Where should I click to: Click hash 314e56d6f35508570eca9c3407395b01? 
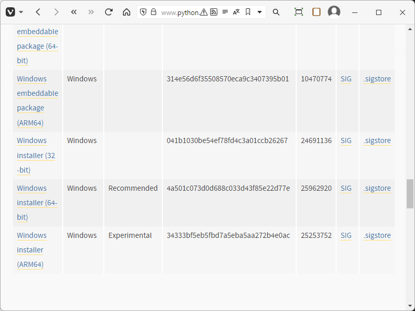point(228,79)
